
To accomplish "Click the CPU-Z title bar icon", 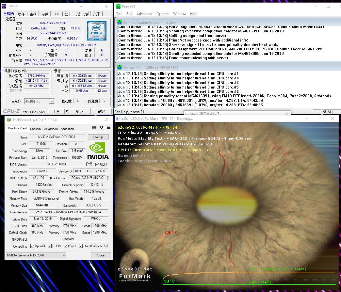I will [4, 6].
